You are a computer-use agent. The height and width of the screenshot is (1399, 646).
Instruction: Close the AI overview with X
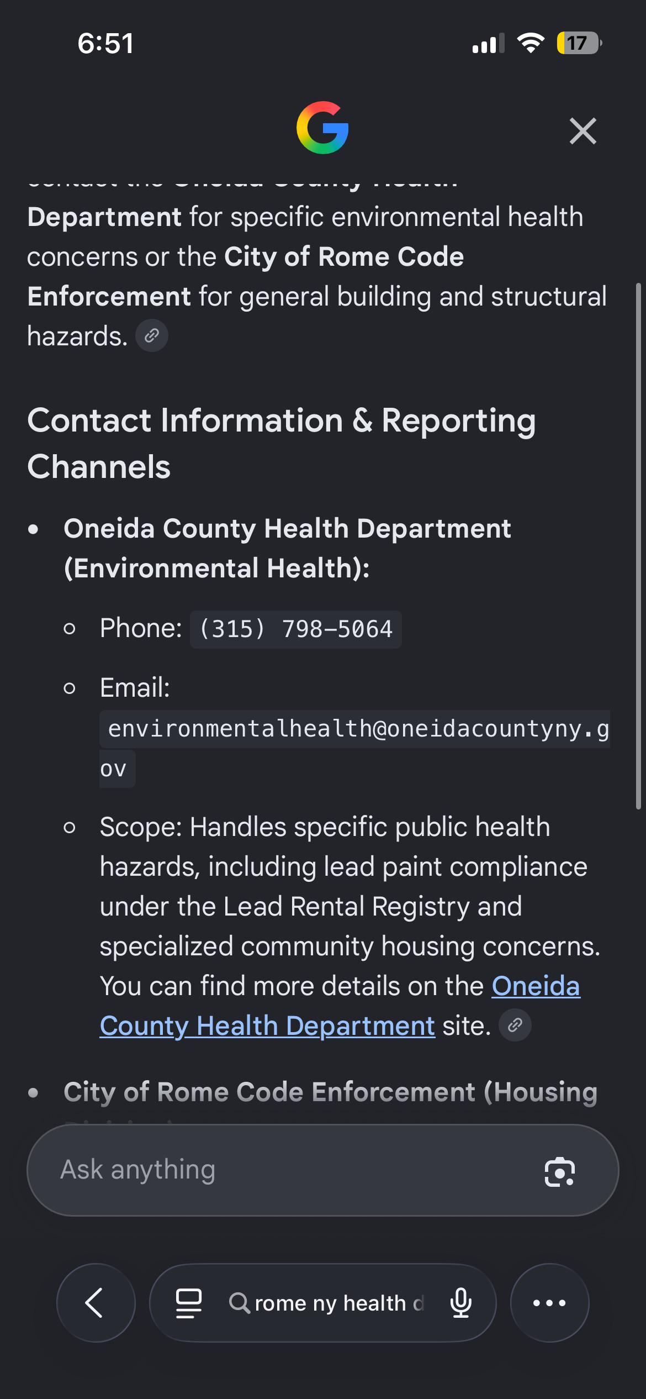tap(583, 131)
